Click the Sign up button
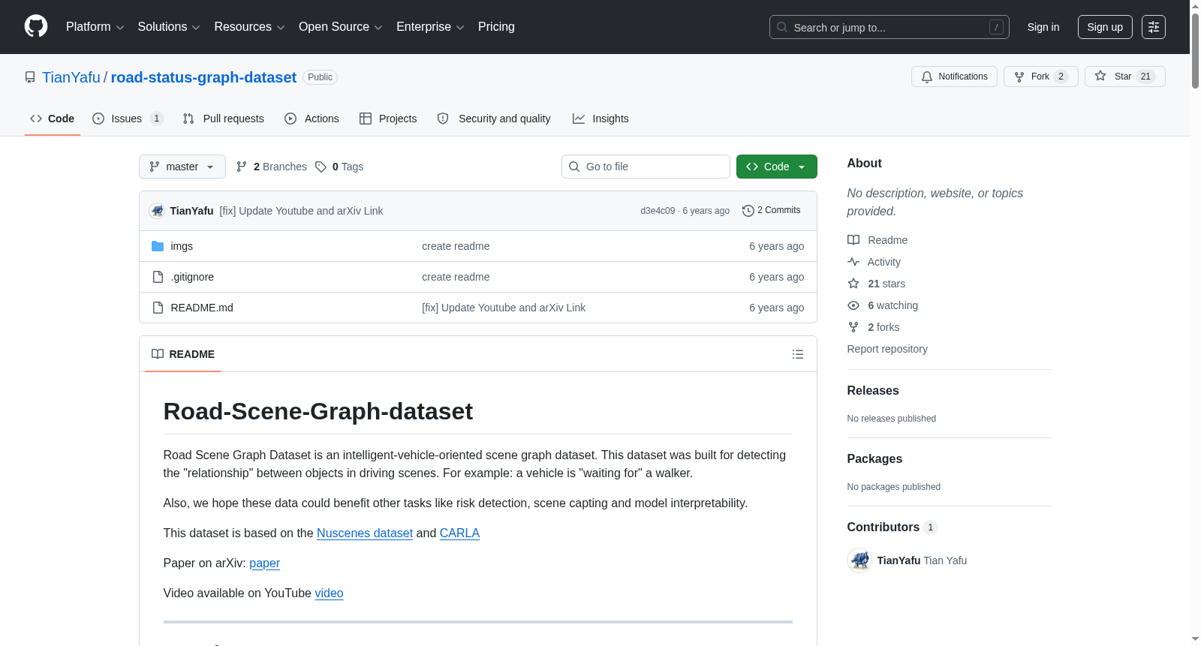Viewport: 1201px width, 646px height. pos(1105,27)
